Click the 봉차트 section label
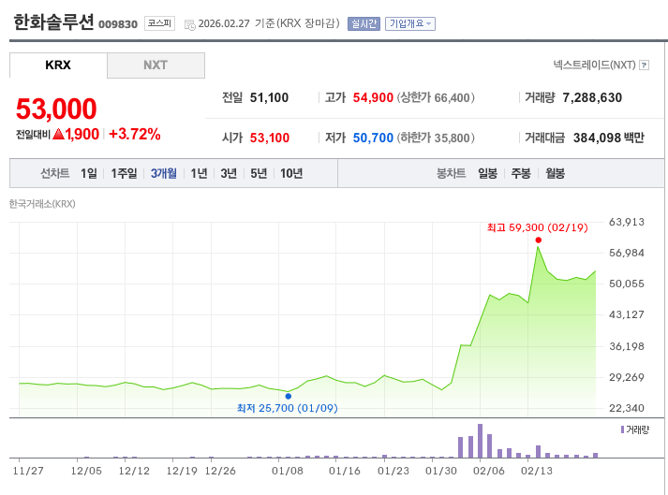Screen dimensions: 668x495 point(451,173)
